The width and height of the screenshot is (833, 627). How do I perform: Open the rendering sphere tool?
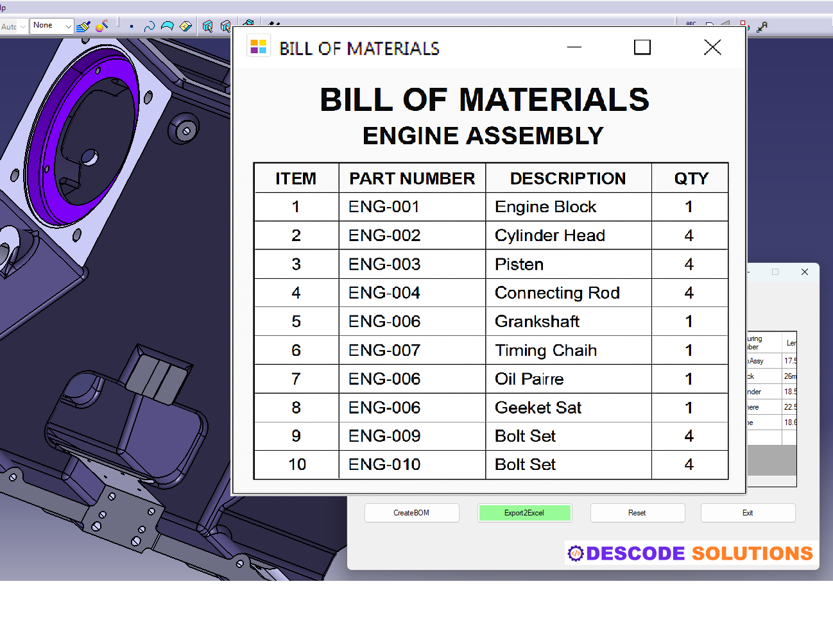100,27
